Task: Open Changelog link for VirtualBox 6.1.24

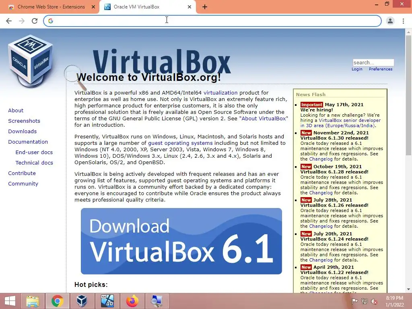Action: tap(321, 260)
